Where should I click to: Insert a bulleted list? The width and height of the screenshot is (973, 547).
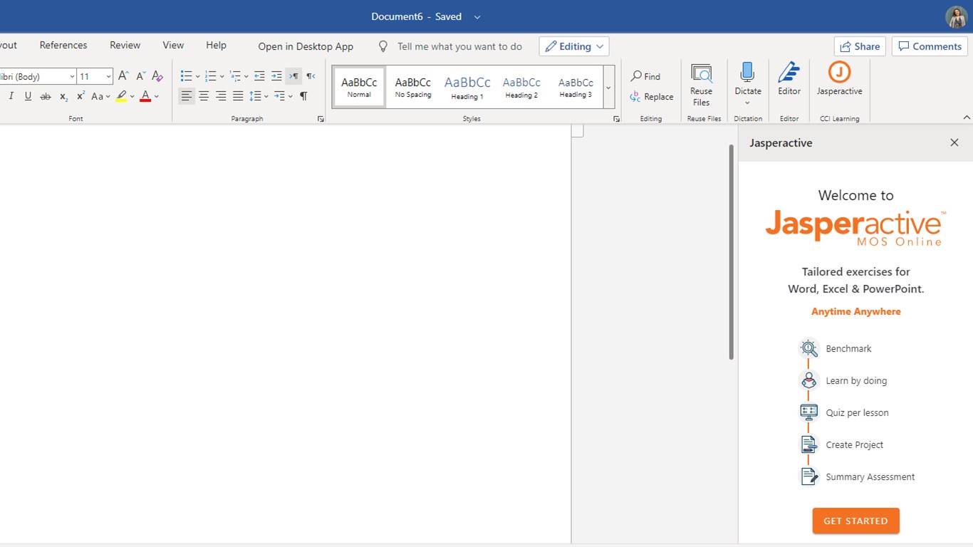pyautogui.click(x=186, y=76)
